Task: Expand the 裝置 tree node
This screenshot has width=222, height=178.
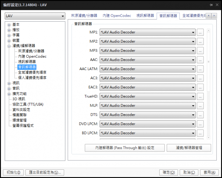Action: (x=9, y=41)
